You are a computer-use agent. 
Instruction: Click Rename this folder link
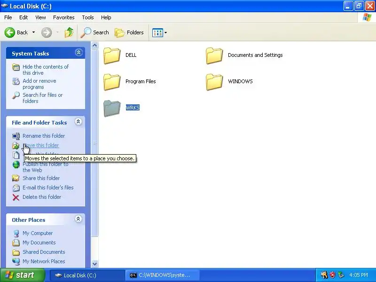click(x=44, y=136)
